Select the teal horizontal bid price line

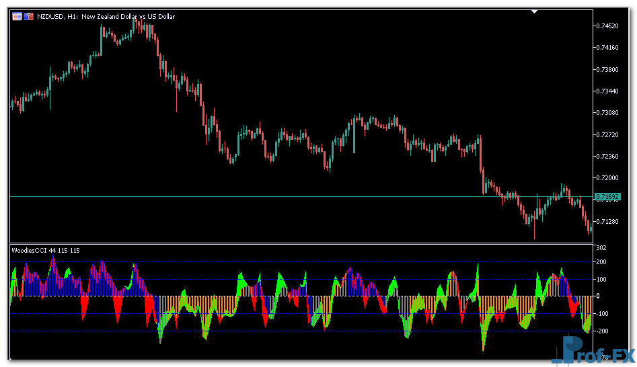(269, 196)
